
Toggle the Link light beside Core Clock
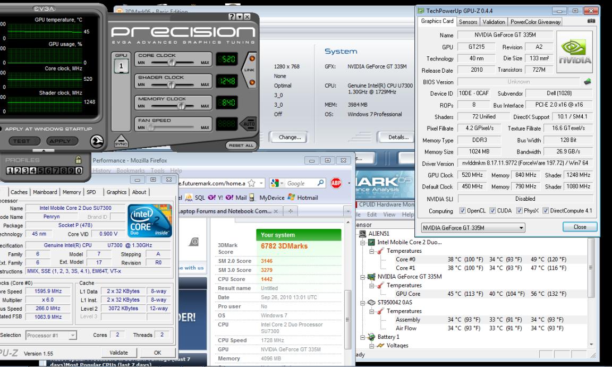tap(252, 59)
